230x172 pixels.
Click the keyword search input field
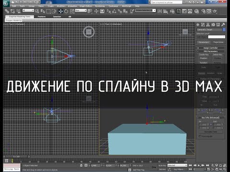166,2
